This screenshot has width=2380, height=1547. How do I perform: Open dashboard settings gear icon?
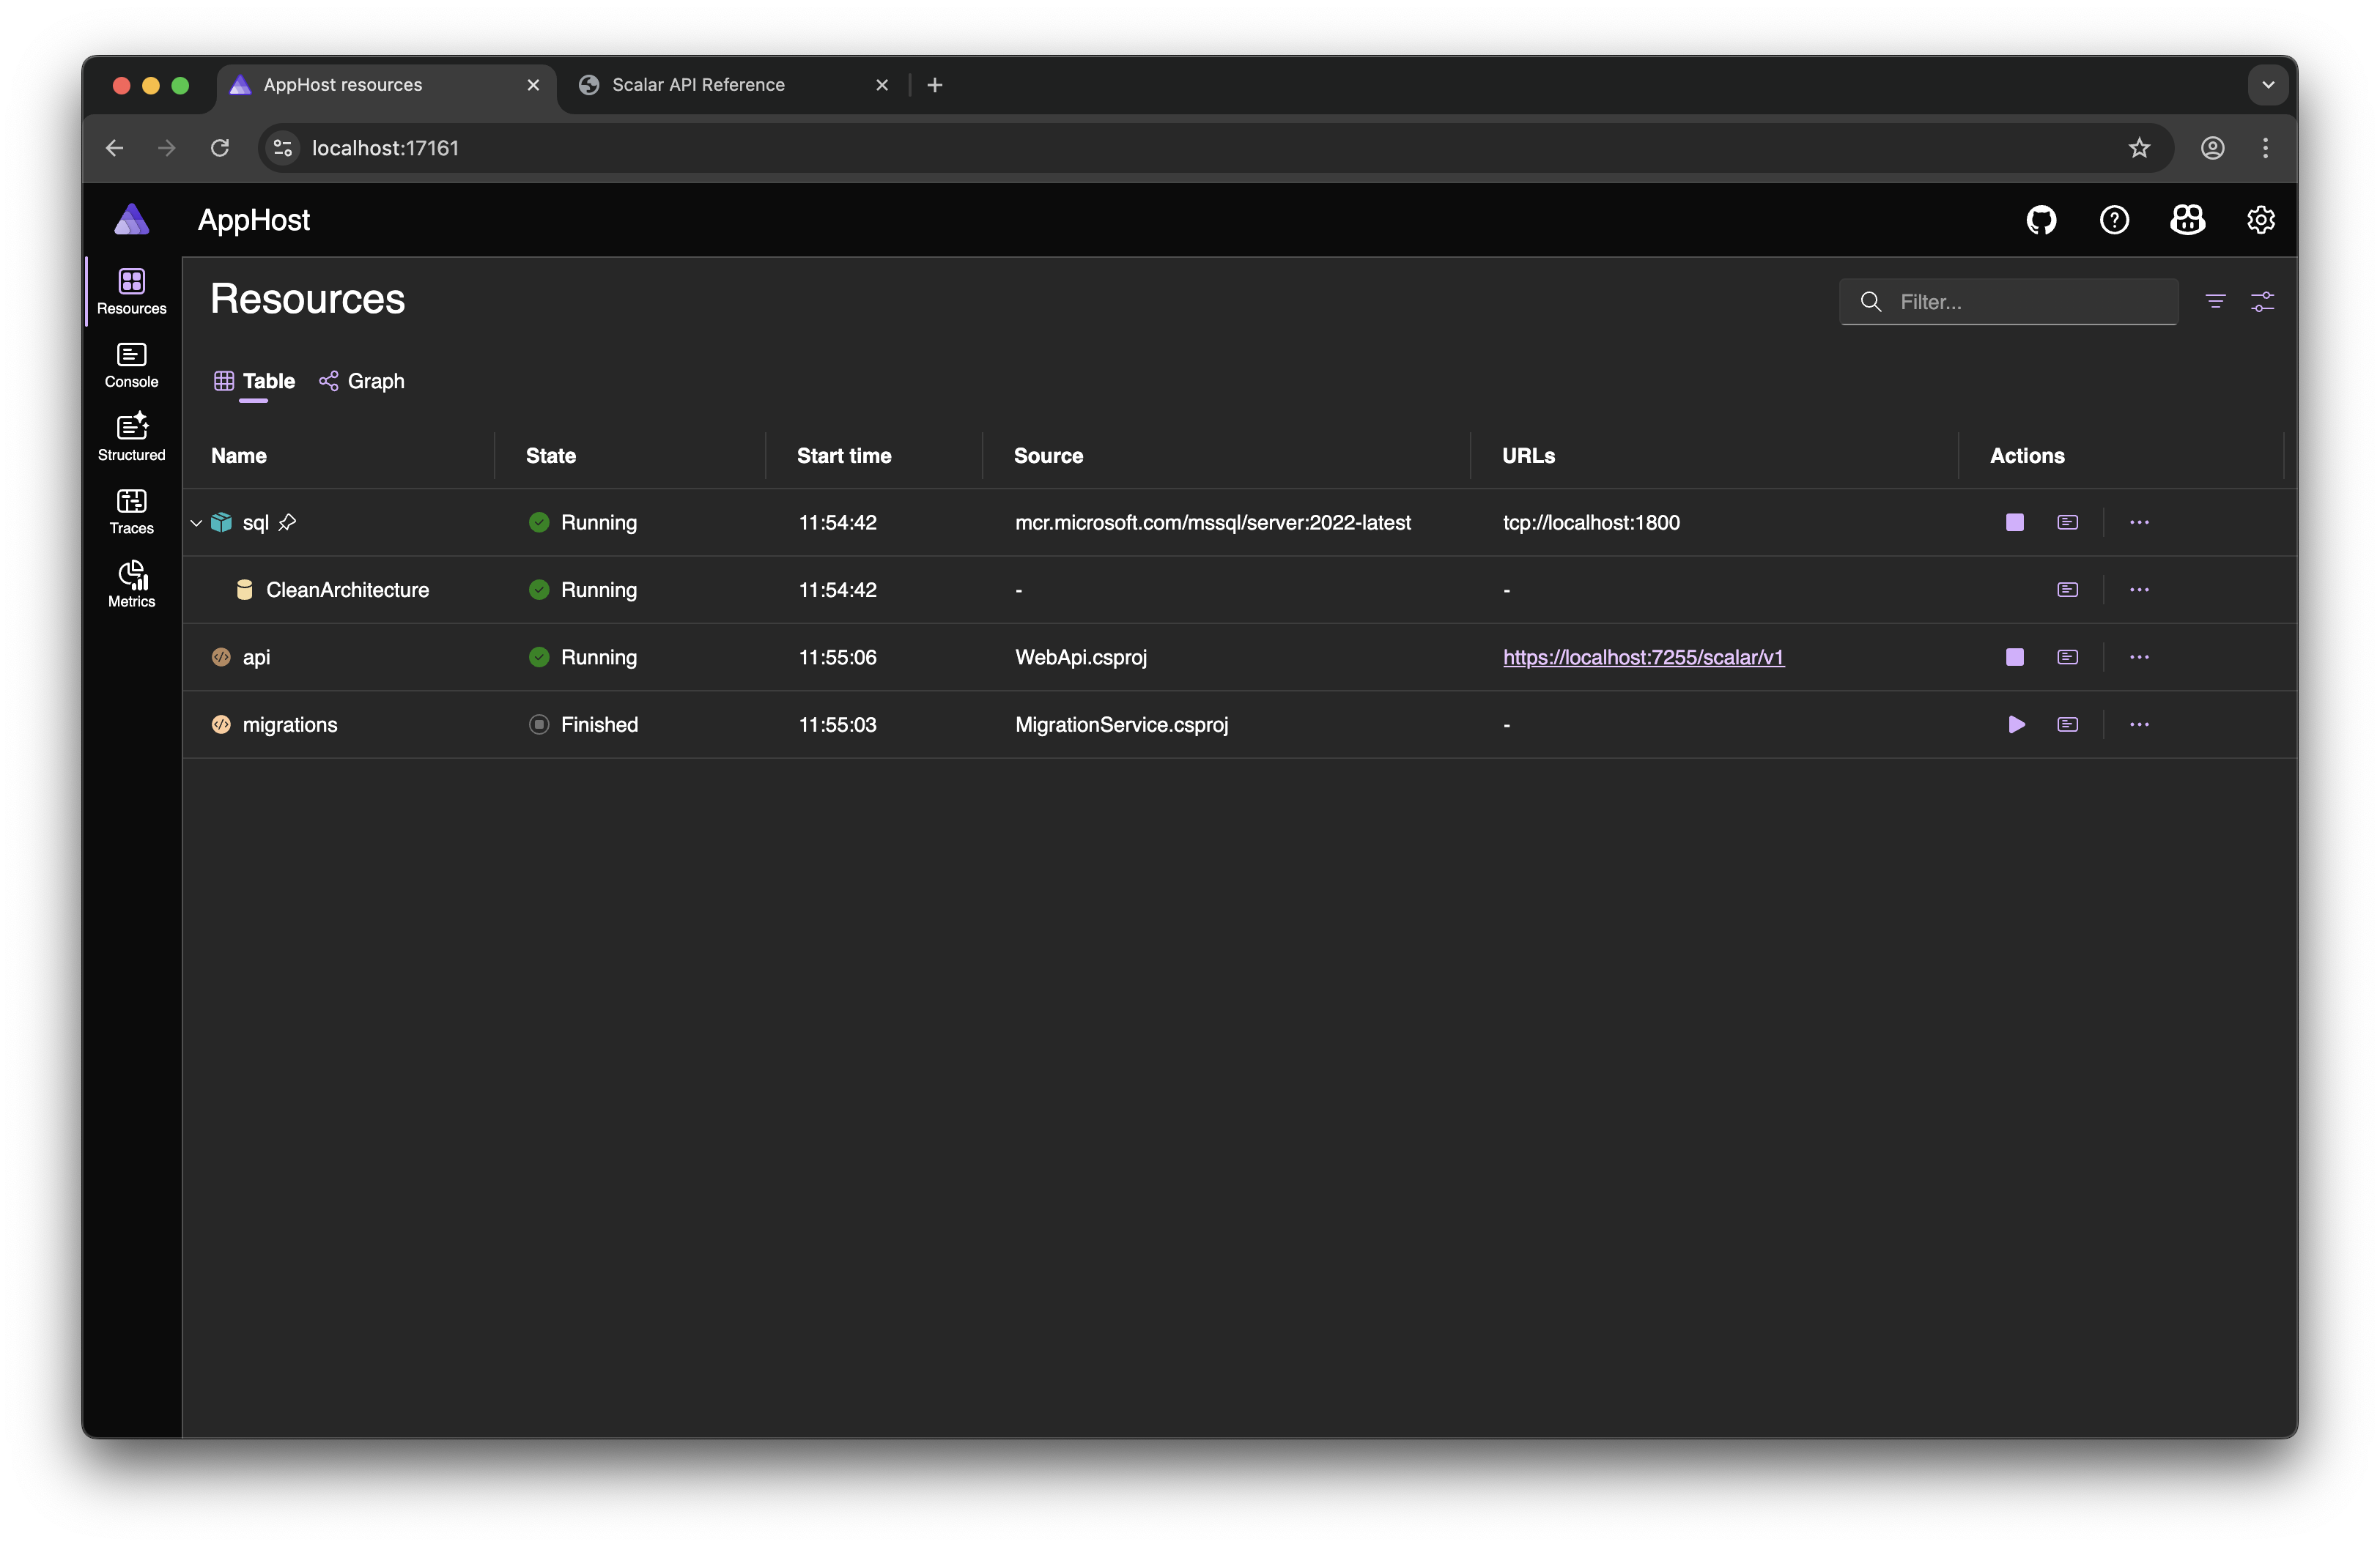pos(2260,220)
